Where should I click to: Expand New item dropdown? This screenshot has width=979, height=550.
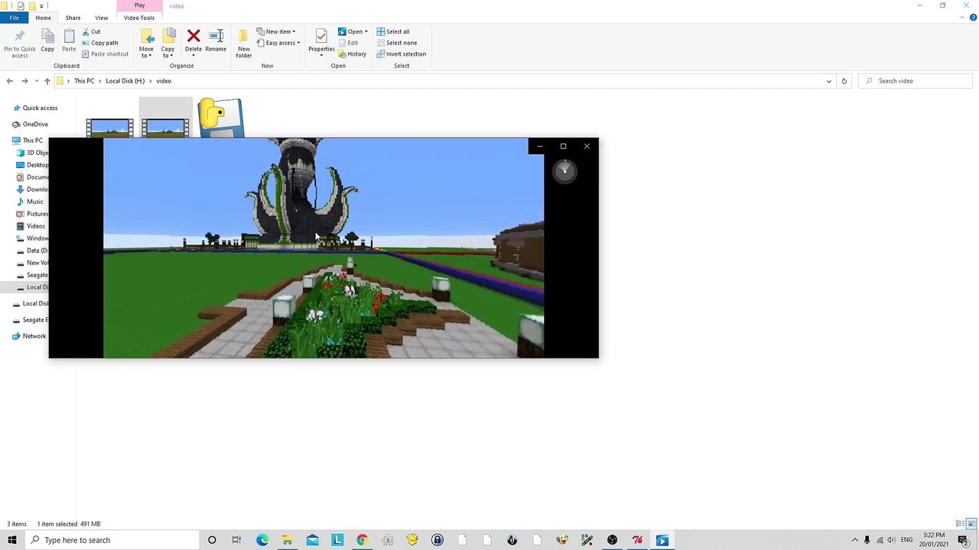click(x=276, y=31)
